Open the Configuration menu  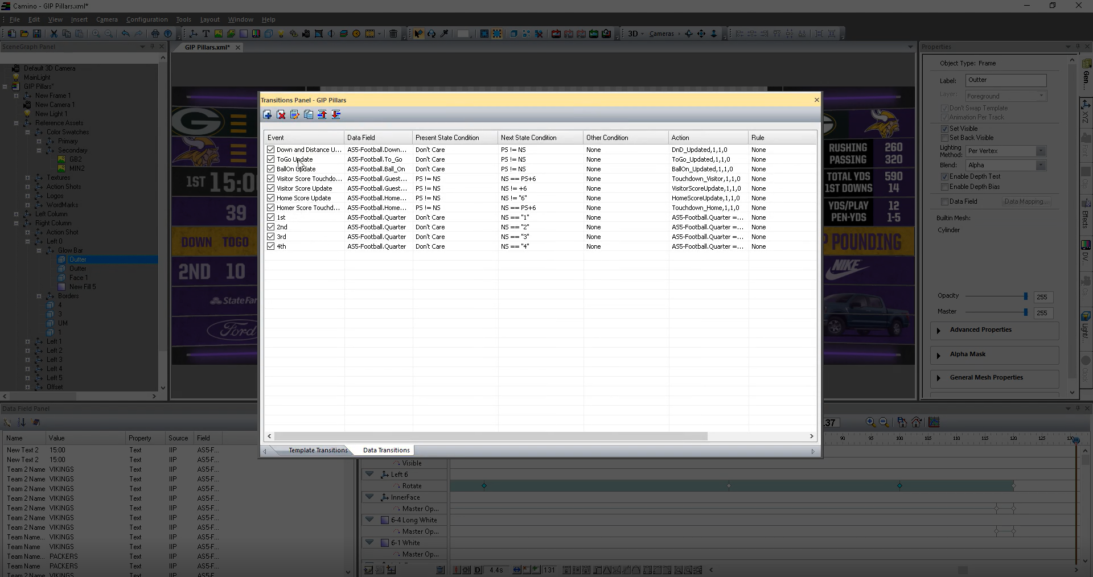pos(147,19)
